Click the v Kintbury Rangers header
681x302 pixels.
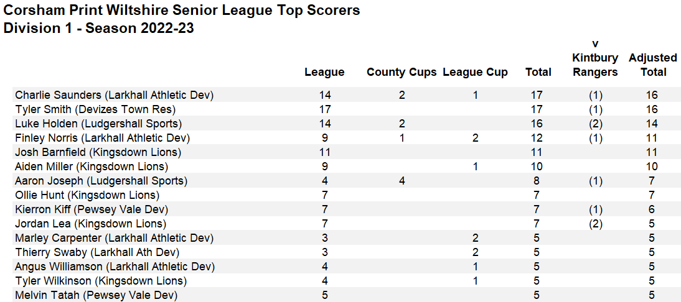click(595, 58)
